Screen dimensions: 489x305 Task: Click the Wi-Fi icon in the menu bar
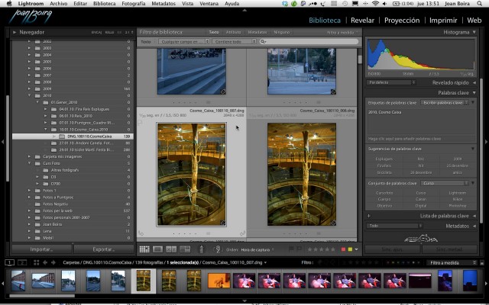coord(375,4)
